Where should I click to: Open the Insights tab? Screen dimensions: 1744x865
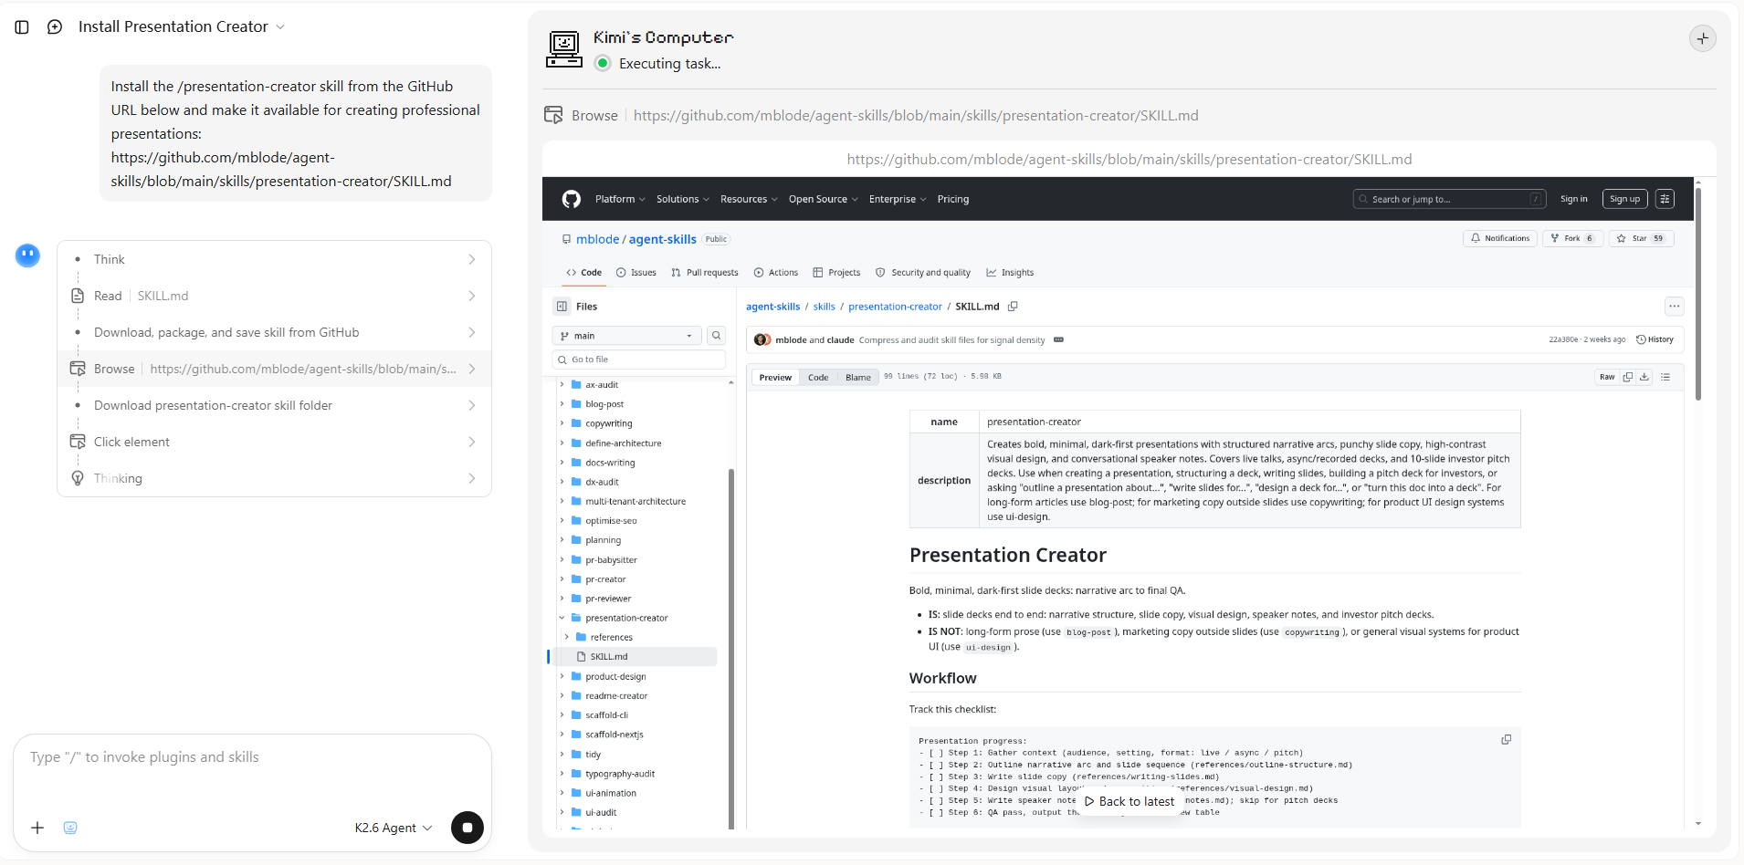(1010, 273)
